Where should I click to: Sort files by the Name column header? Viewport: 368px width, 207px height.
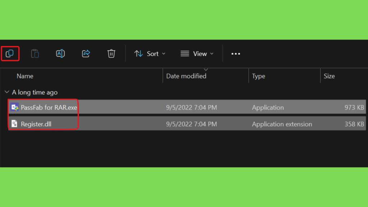coord(25,76)
